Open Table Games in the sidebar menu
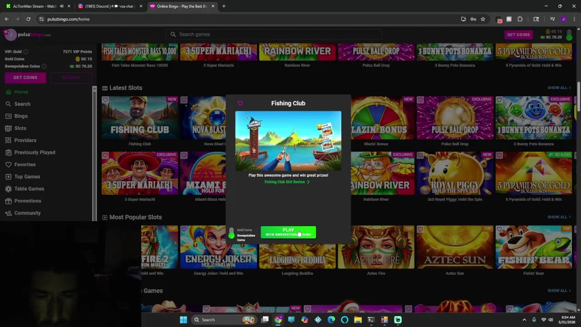The image size is (581, 327). 29,189
